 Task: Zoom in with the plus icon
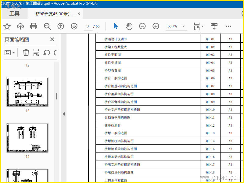[x=156, y=26]
